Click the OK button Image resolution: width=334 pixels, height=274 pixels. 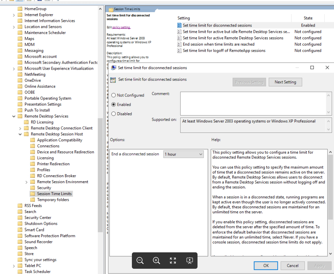(x=266, y=266)
